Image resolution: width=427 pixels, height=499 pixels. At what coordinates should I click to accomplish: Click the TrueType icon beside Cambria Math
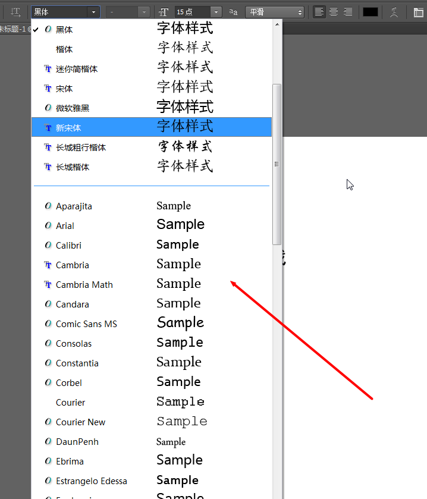[x=48, y=284]
